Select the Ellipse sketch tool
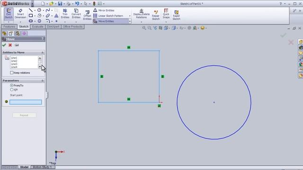Viewport: 303px width, 170px height. (48, 16)
